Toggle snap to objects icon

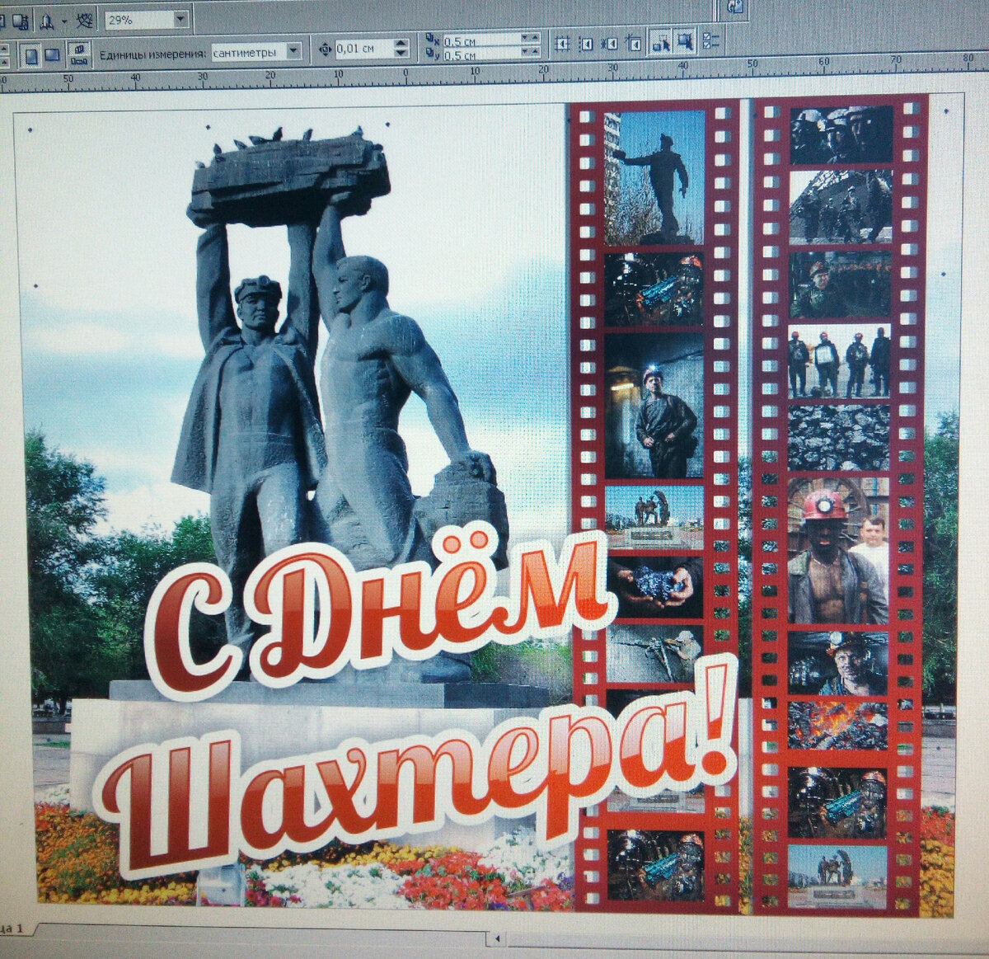611,43
